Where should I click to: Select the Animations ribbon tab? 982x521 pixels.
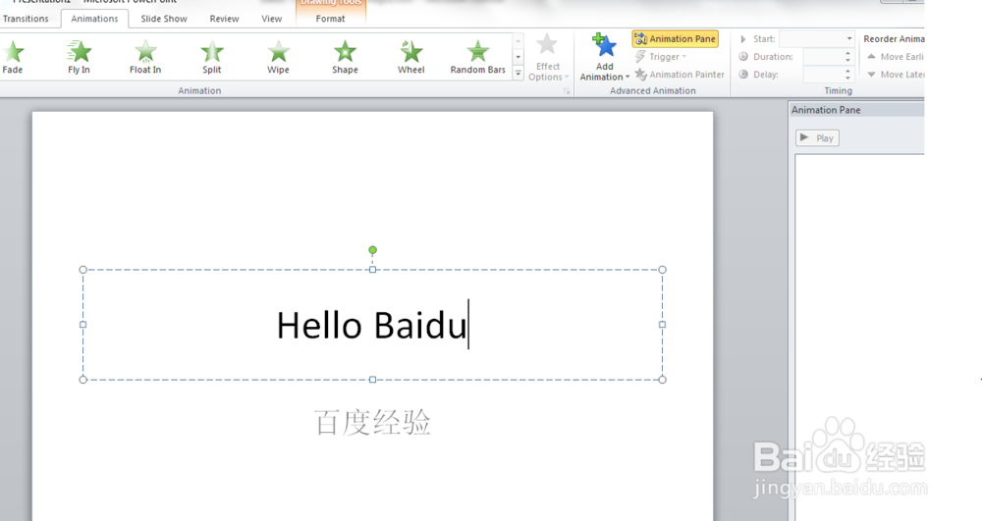tap(94, 19)
